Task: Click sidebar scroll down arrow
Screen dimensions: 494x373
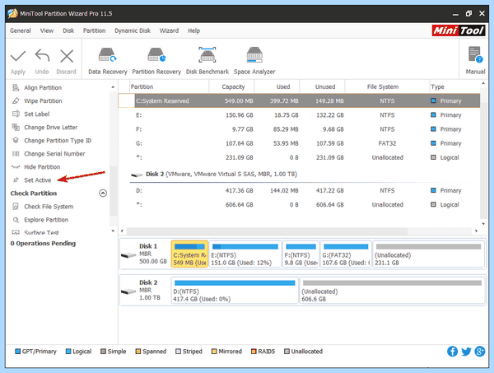Action: coord(113,231)
